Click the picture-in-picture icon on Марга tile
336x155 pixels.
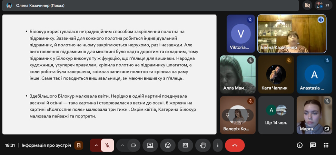pos(326,129)
